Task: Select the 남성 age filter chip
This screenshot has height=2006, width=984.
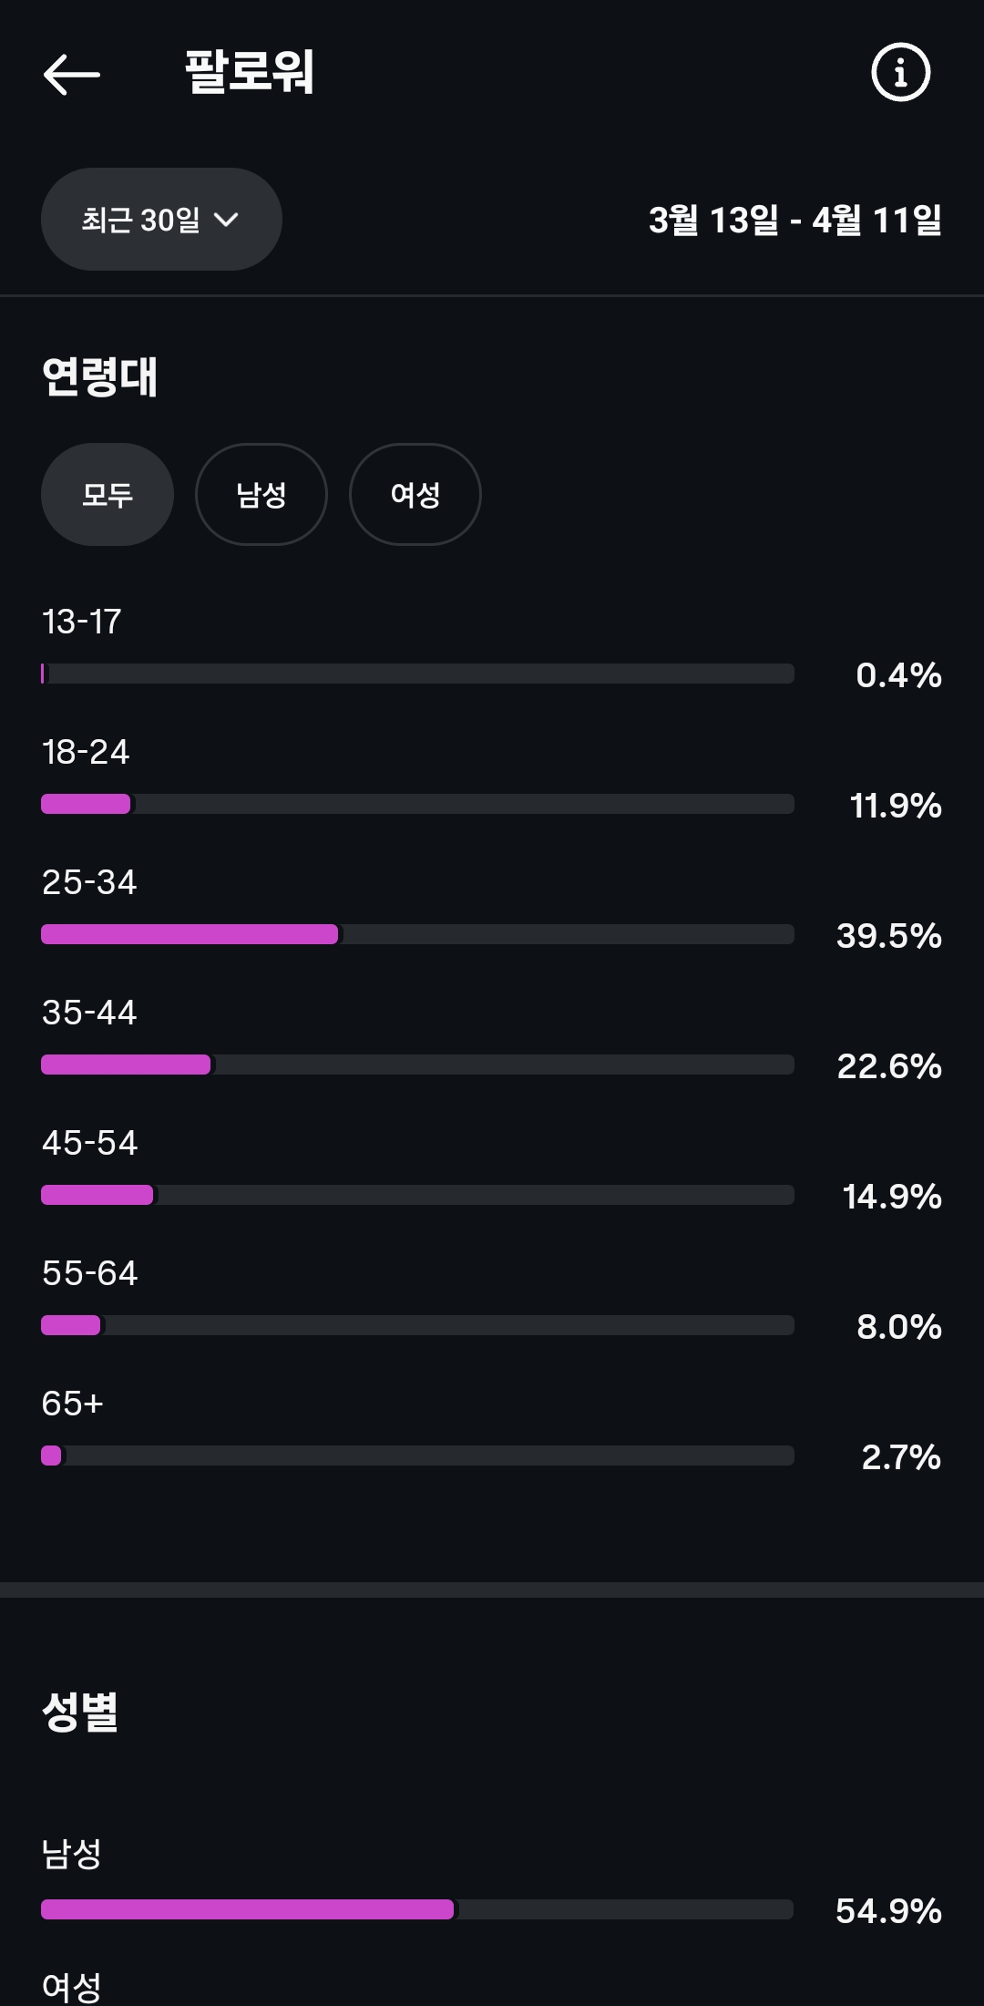Action: 261,495
